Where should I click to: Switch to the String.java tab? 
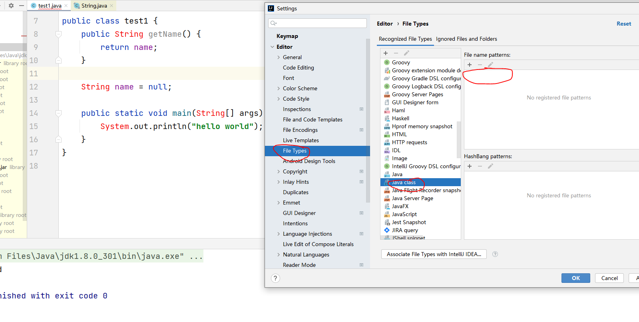94,6
